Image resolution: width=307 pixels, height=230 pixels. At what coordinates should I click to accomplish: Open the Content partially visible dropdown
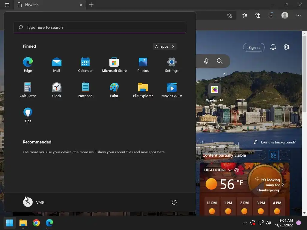pos(232,155)
